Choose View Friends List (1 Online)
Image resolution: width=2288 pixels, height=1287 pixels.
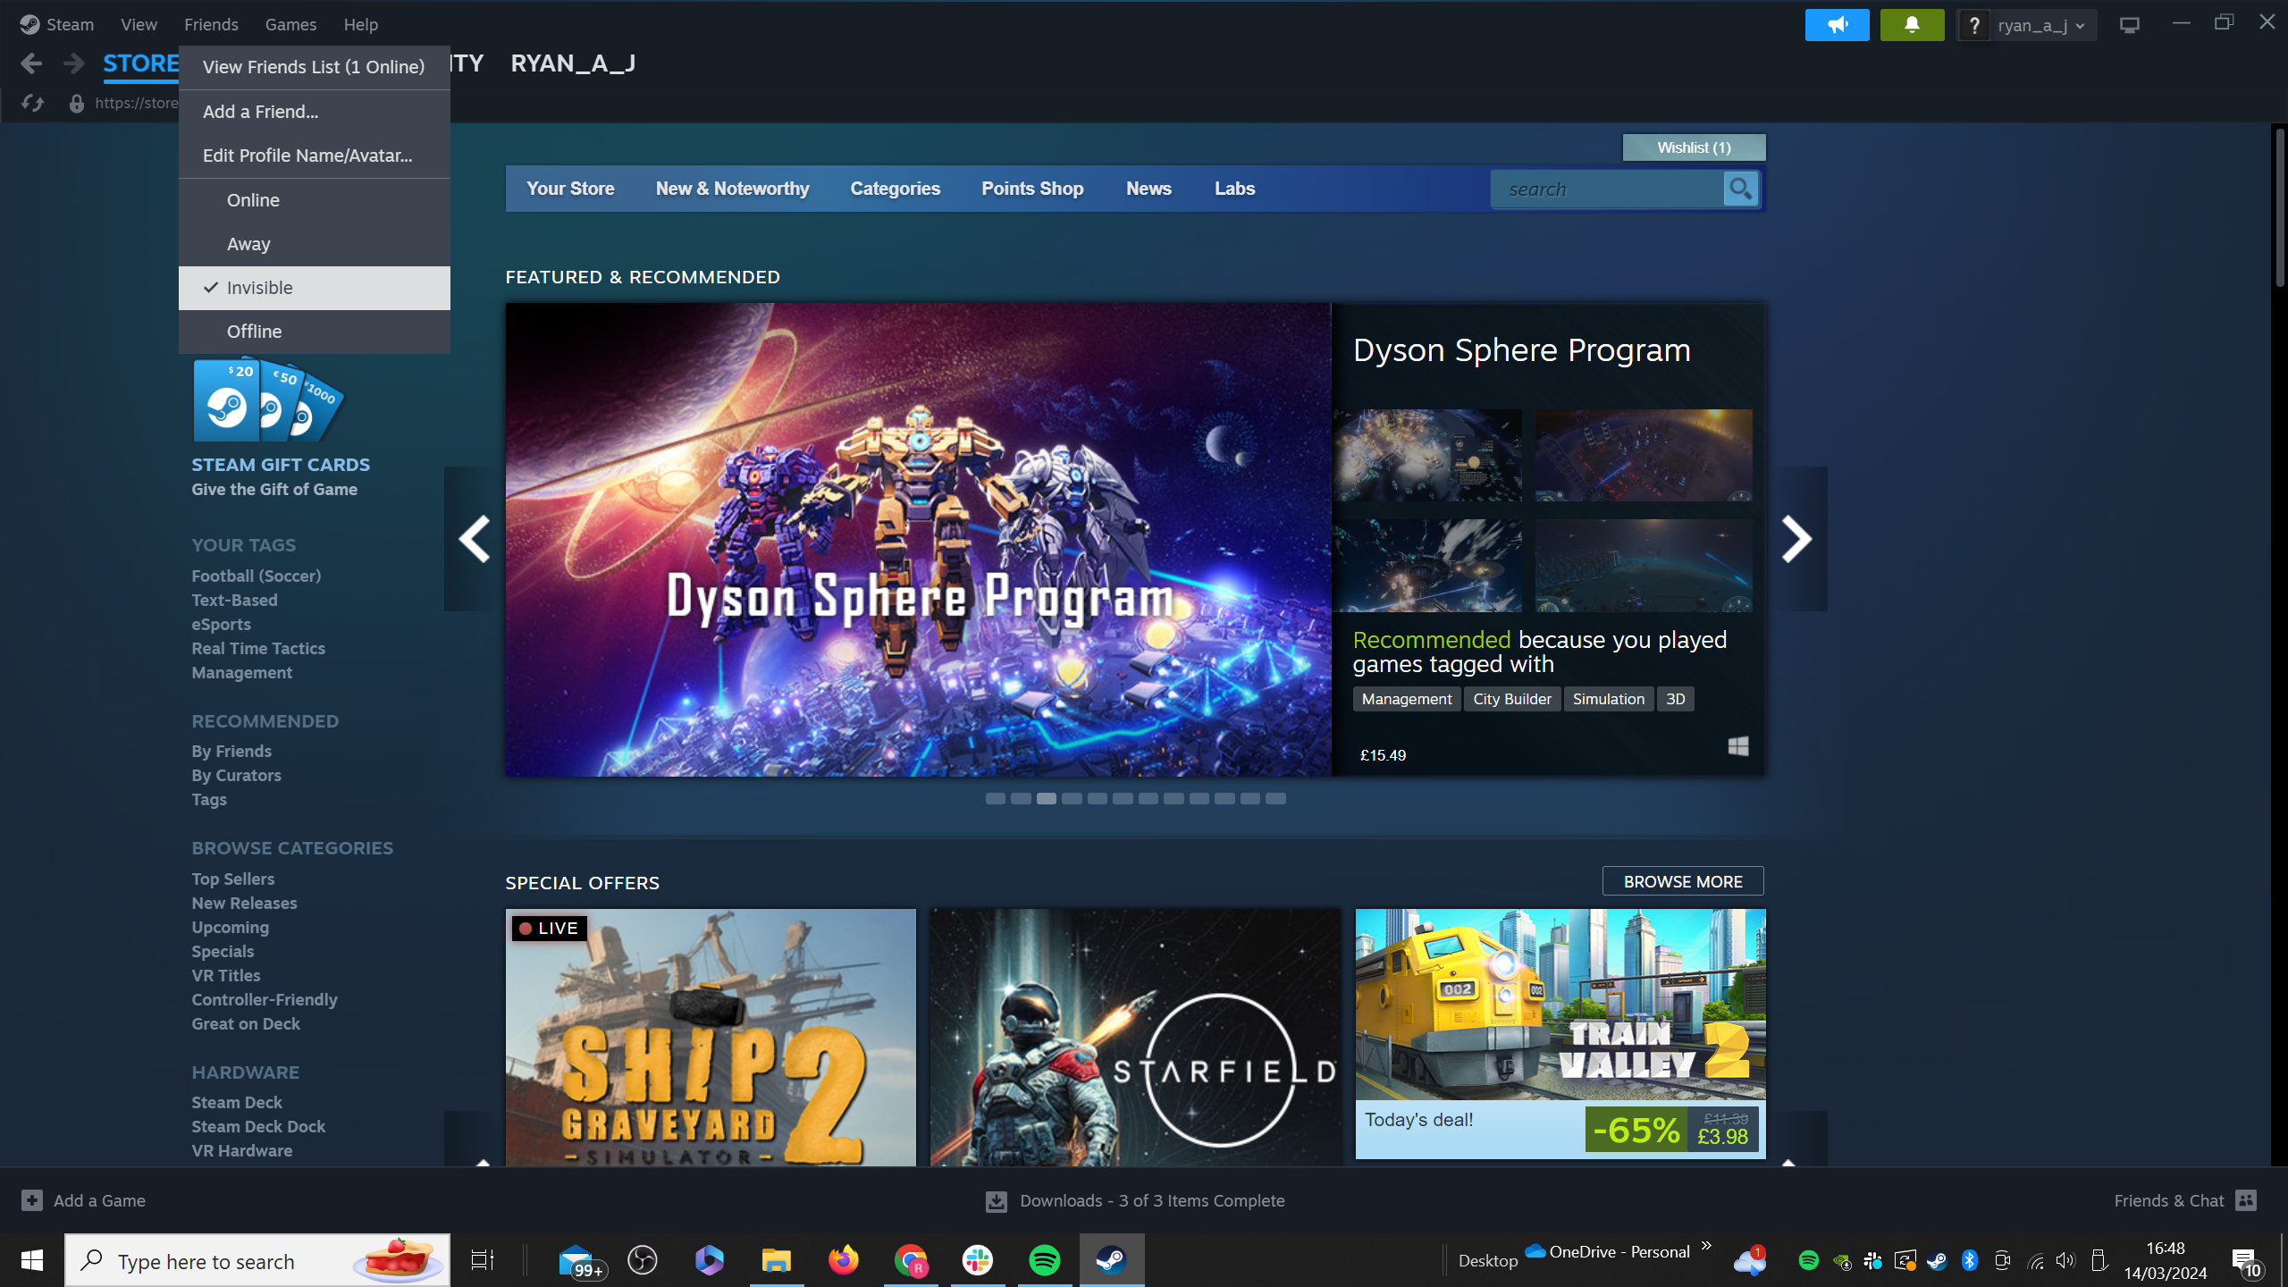pos(315,67)
